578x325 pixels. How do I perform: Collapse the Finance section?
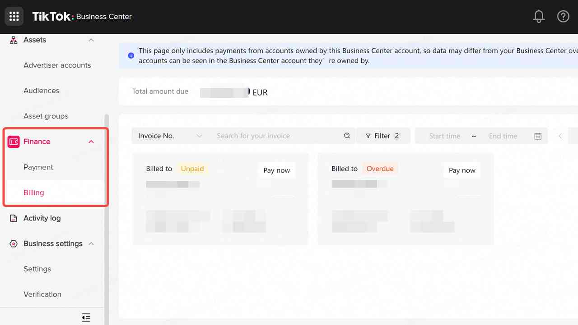[x=91, y=141]
